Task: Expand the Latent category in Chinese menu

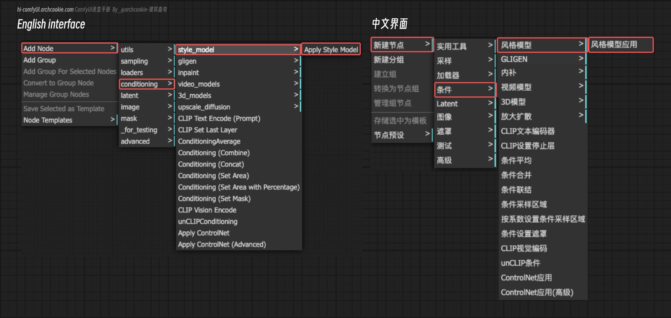Action: [x=465, y=103]
